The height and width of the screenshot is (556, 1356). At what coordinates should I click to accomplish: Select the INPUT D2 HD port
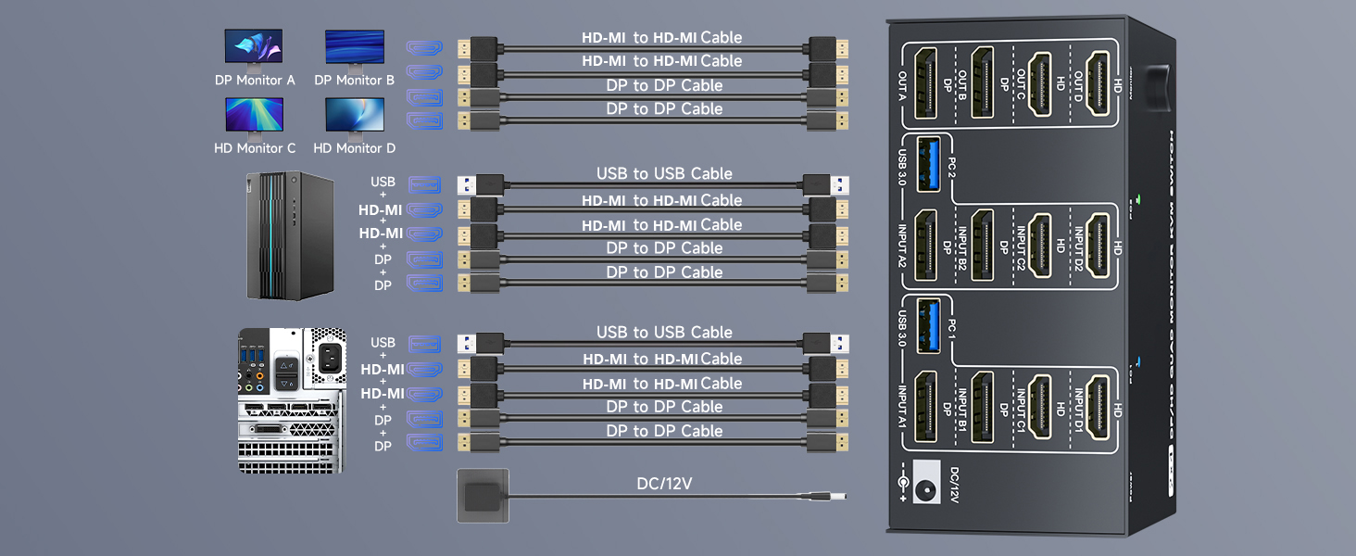pos(1098,245)
